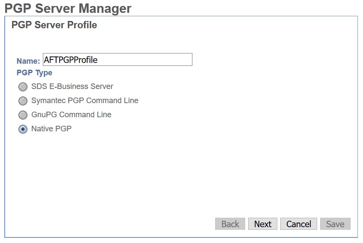Pick the GnuPG Command Line radio button

[23, 115]
